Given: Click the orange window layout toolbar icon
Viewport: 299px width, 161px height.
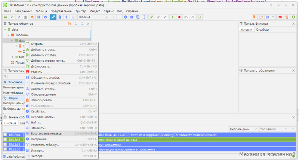Looking at the screenshot, I should [x=261, y=17].
